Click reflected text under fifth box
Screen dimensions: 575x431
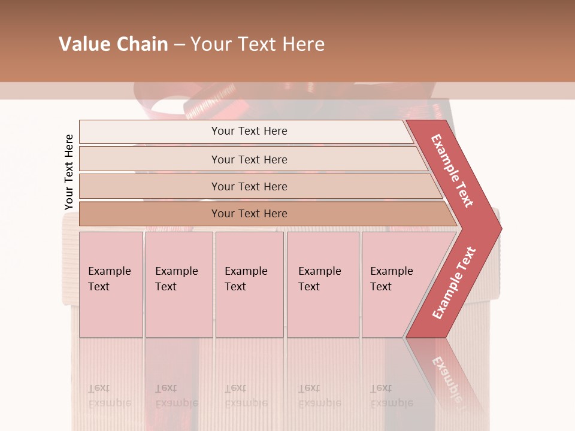pos(391,396)
